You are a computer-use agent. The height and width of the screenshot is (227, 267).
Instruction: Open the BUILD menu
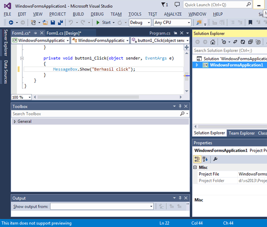(78, 14)
